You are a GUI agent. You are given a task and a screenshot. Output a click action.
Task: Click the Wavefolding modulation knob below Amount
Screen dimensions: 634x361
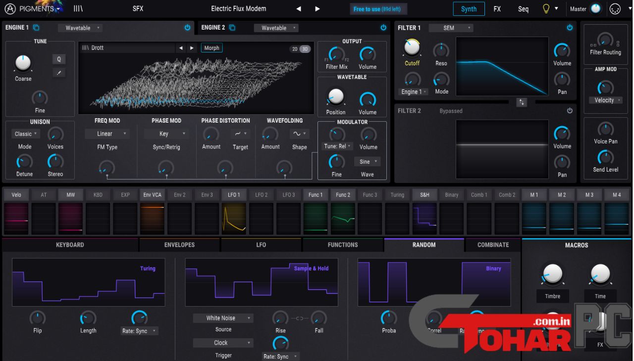pos(284,168)
